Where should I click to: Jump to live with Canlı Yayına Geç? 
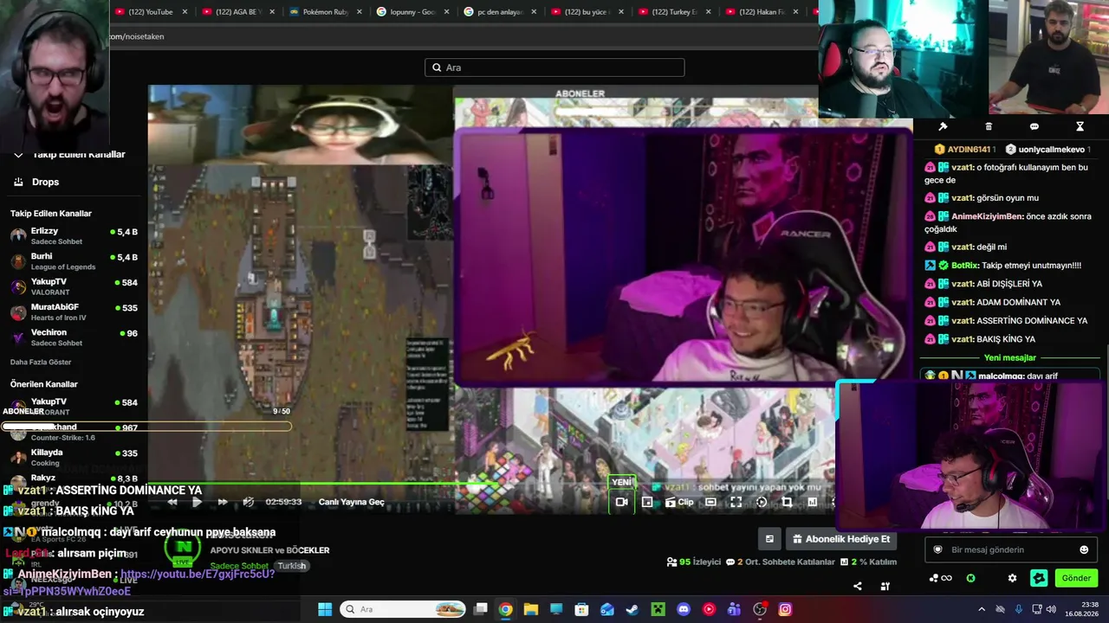click(x=352, y=502)
